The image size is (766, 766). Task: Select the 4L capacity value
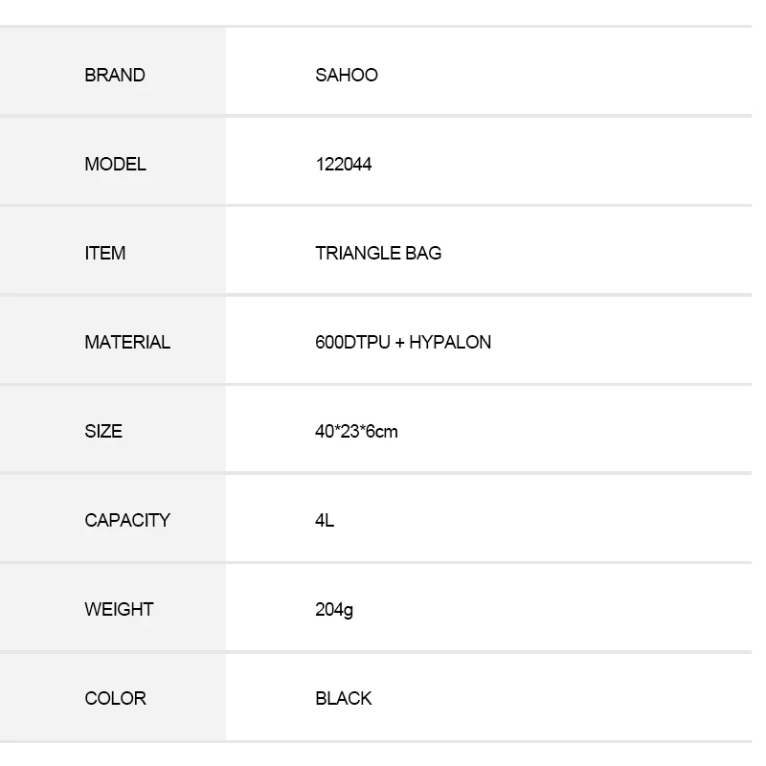coord(325,521)
